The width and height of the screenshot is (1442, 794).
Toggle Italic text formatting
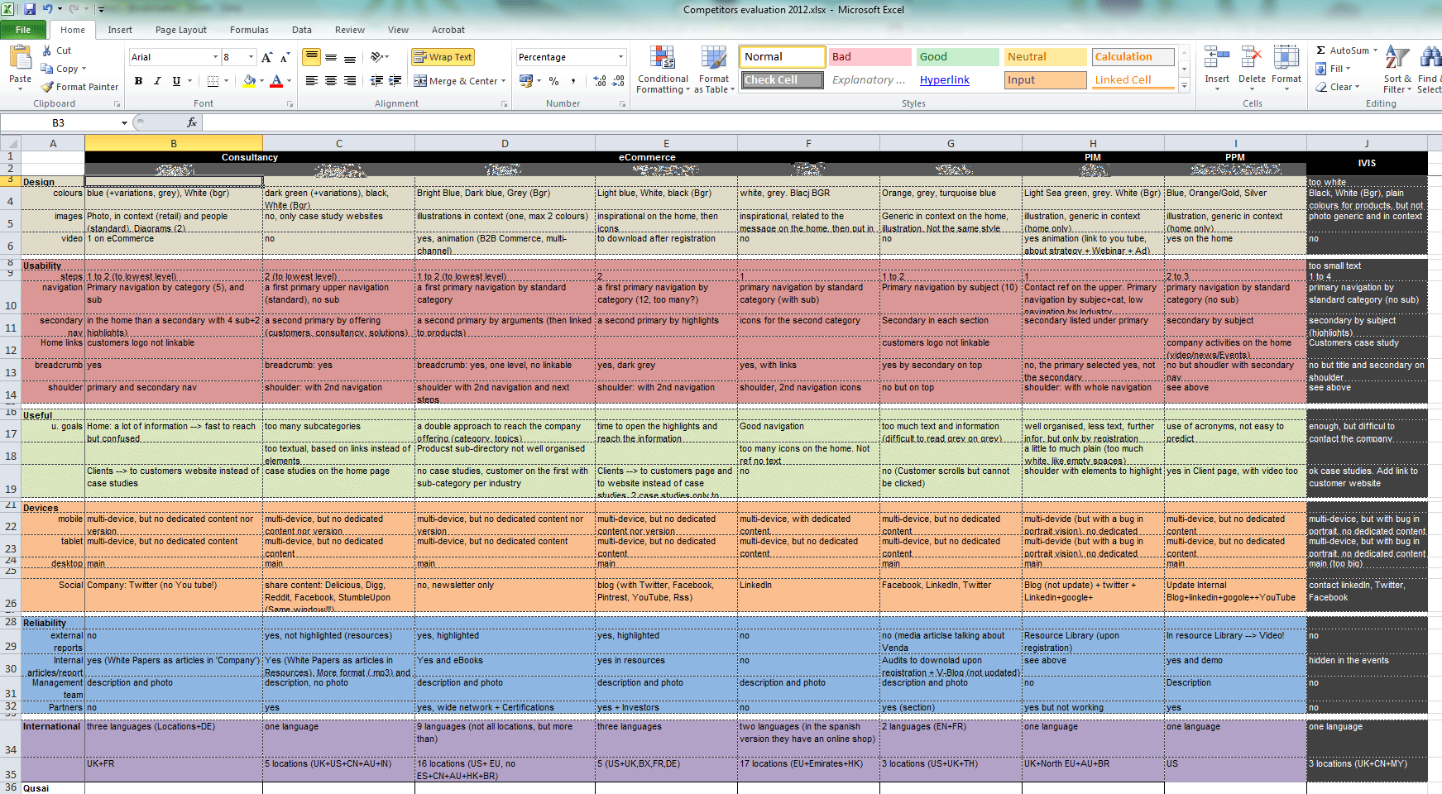[x=157, y=81]
